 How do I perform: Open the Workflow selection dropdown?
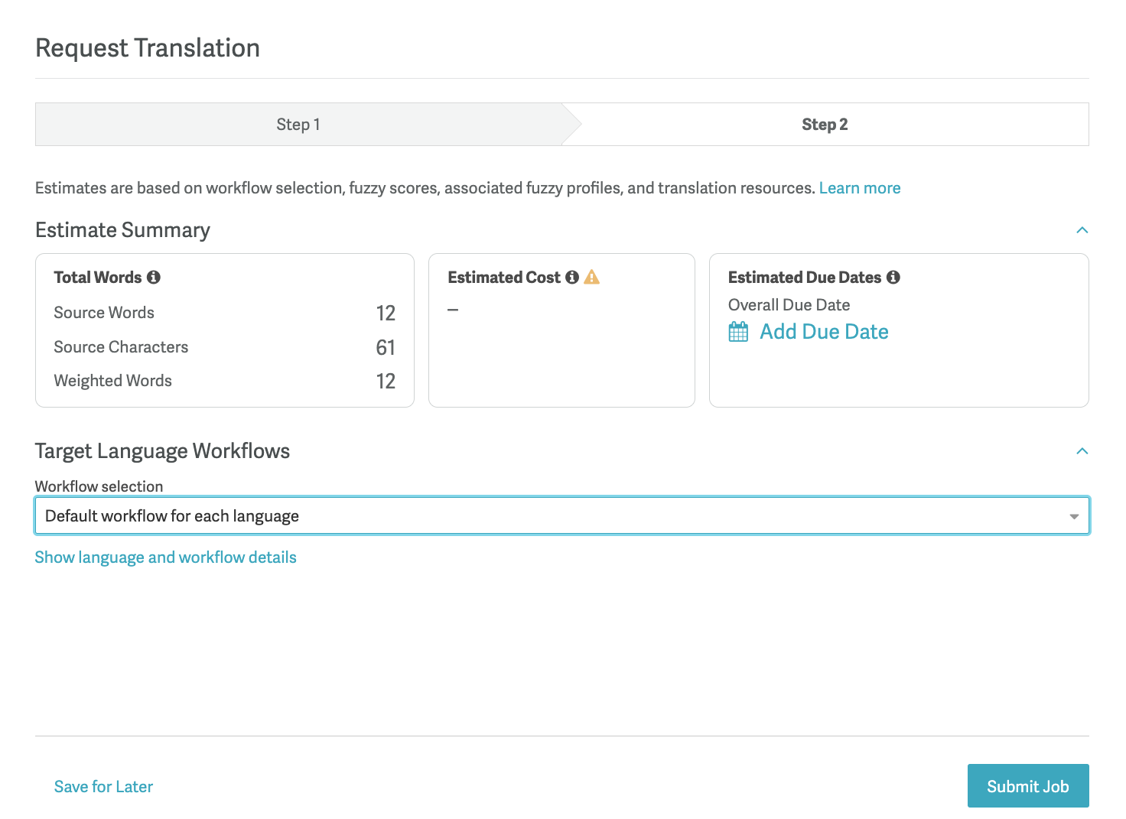[561, 516]
